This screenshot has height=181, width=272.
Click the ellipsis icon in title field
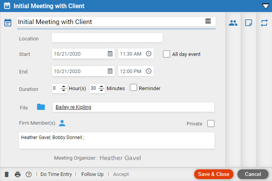pos(208,21)
